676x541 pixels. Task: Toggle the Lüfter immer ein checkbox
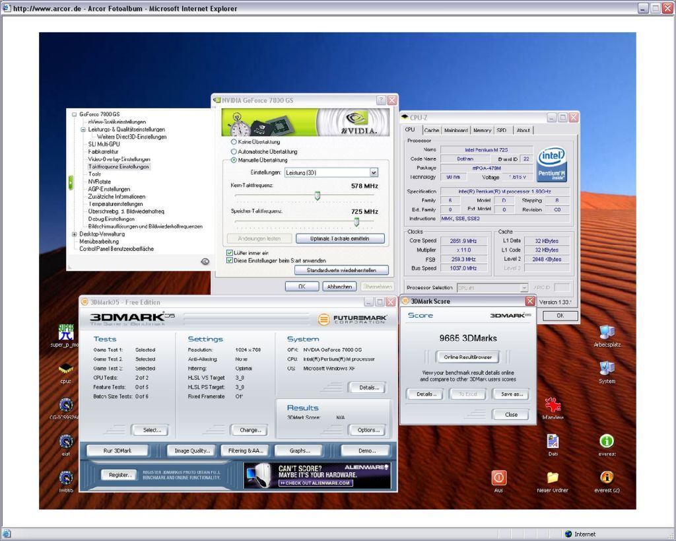pyautogui.click(x=230, y=253)
